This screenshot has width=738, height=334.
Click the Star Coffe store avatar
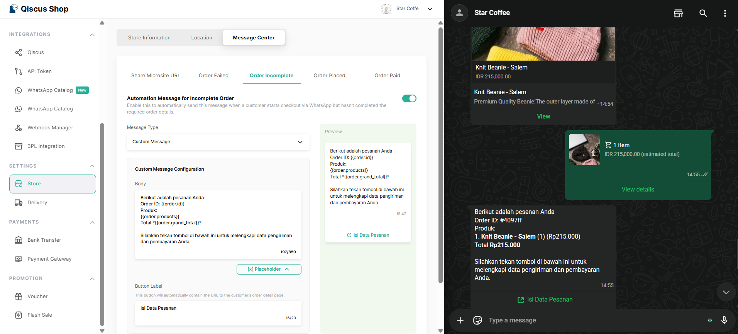386,8
